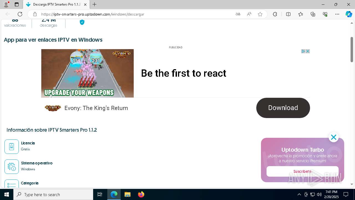
Task: Launch Firefox from taskbar
Action: coord(141,194)
